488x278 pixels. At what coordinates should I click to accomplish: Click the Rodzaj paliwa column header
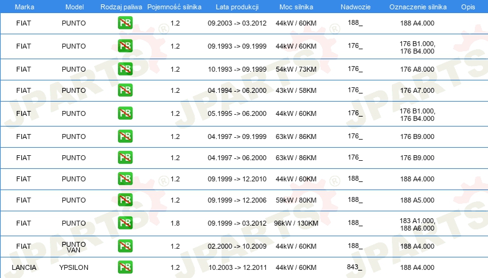tap(121, 7)
